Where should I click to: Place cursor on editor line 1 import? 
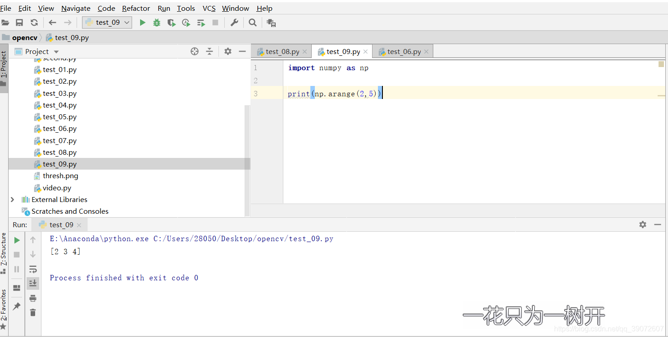[301, 68]
